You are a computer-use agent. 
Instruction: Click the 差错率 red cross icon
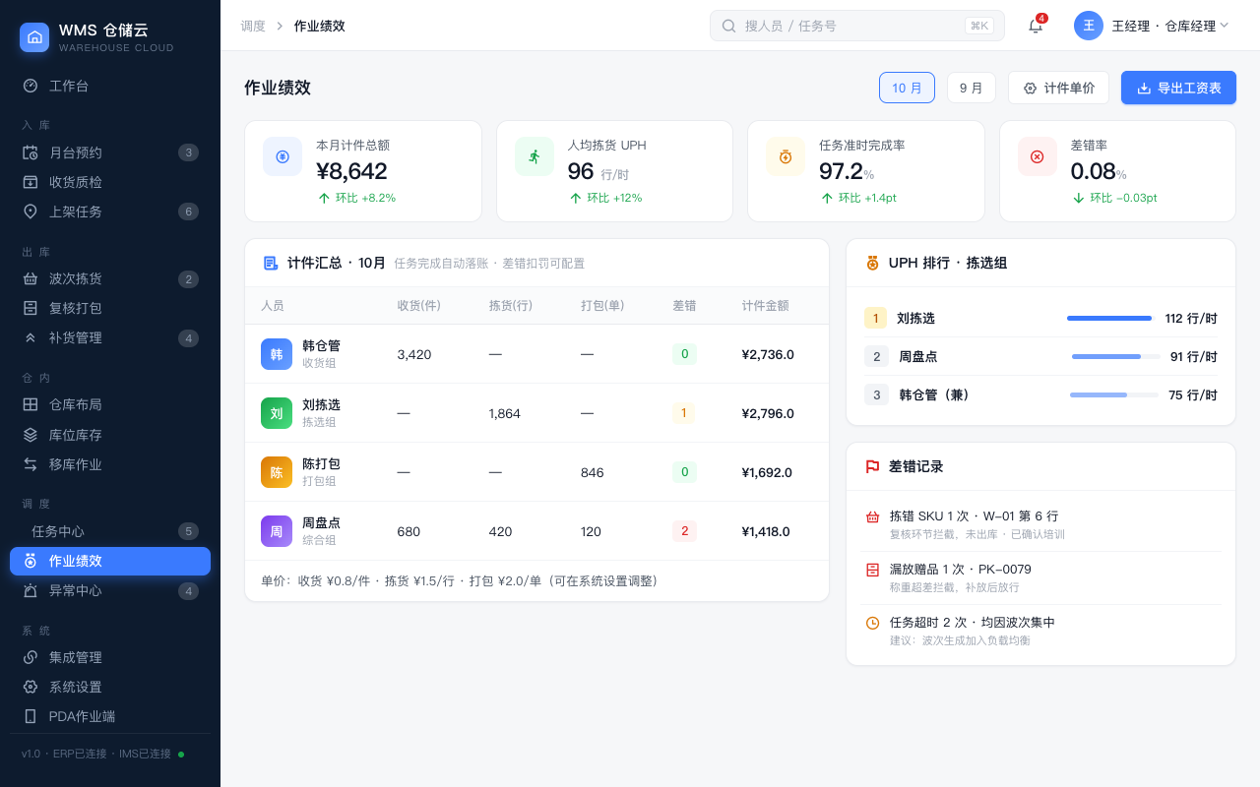coord(1038,156)
